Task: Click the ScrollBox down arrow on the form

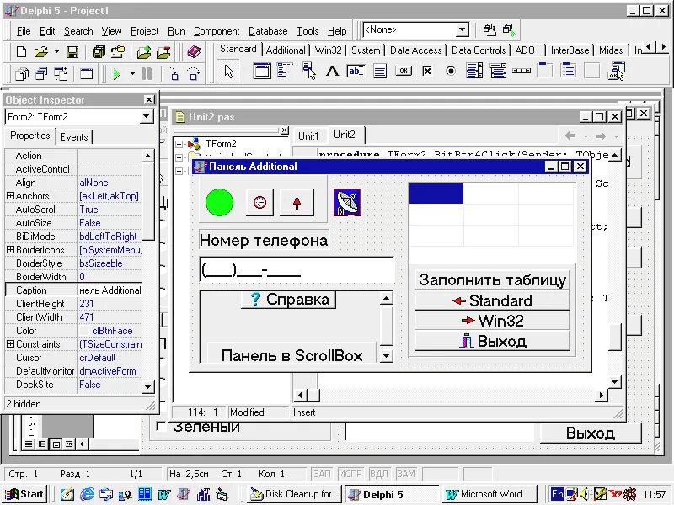Action: coord(387,355)
